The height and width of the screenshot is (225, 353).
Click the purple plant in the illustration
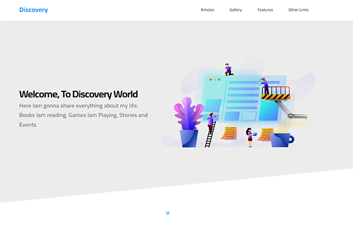189,114
